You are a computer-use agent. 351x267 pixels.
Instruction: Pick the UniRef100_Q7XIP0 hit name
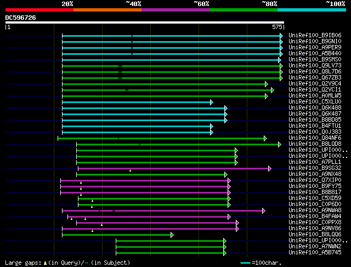[315, 180]
